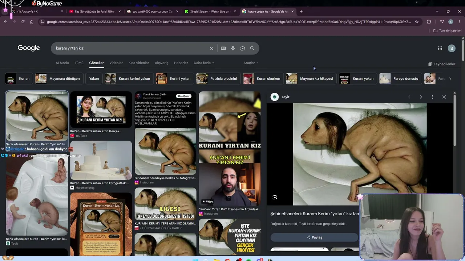465x261 pixels.
Task: Expand the Araçlar tools dropdown
Action: click(251, 63)
